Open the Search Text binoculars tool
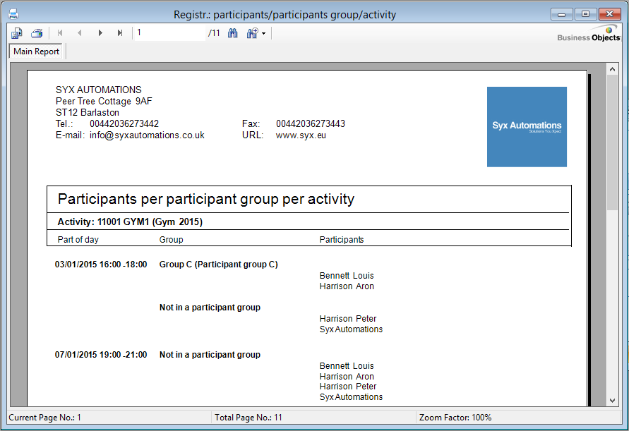629x431 pixels. [232, 33]
